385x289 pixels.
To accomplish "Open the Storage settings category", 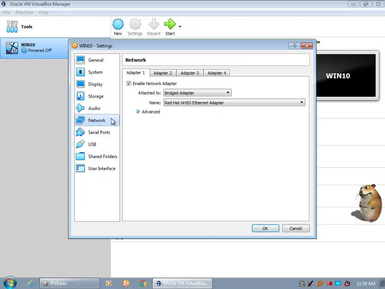I will point(97,96).
